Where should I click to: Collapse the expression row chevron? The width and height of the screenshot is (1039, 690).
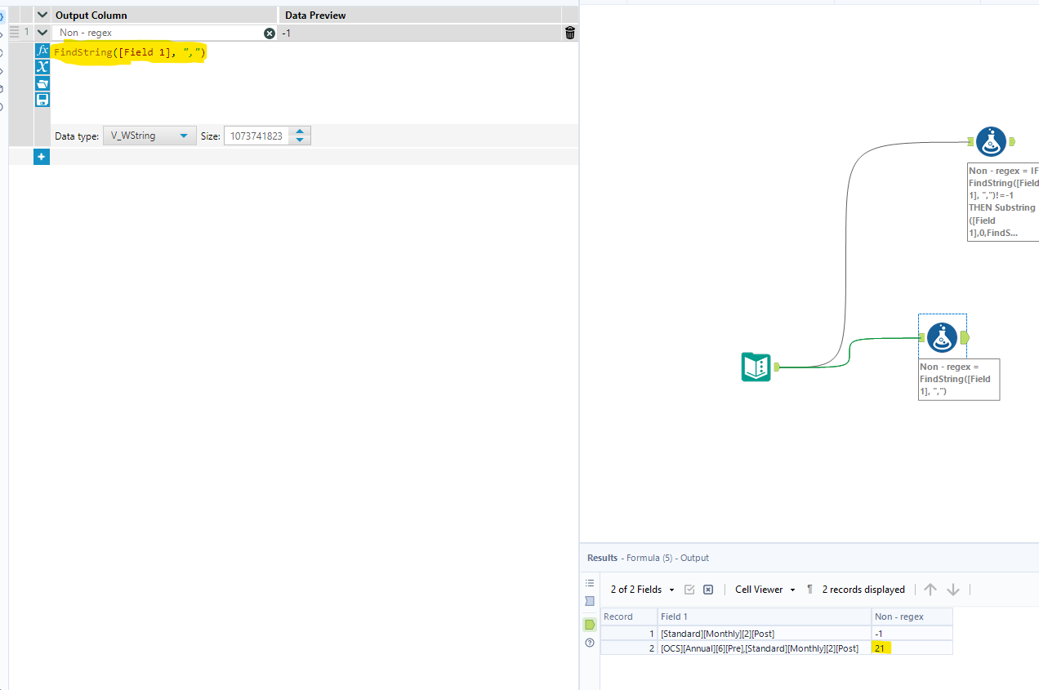pyautogui.click(x=42, y=33)
